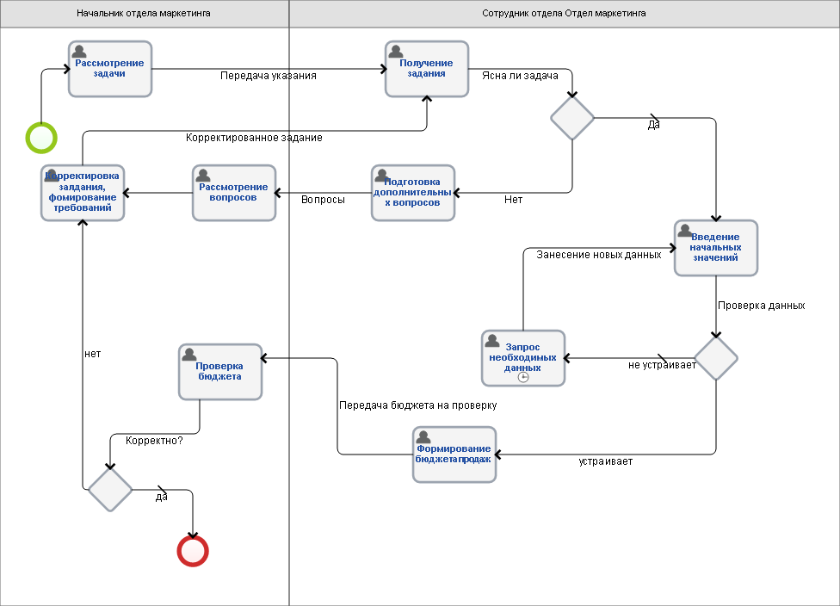Click the 'Ясна ли задача' flow label
The height and width of the screenshot is (606, 840).
[520, 76]
